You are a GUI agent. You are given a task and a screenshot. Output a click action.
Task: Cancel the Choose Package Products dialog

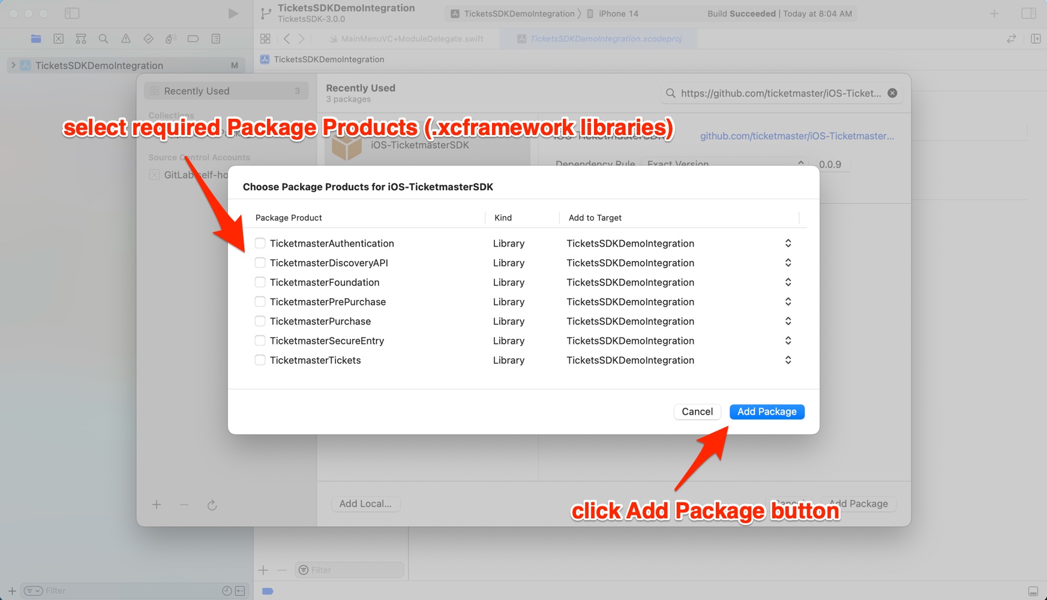pyautogui.click(x=697, y=412)
